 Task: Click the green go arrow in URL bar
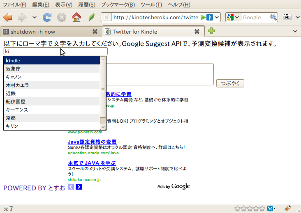203,17
